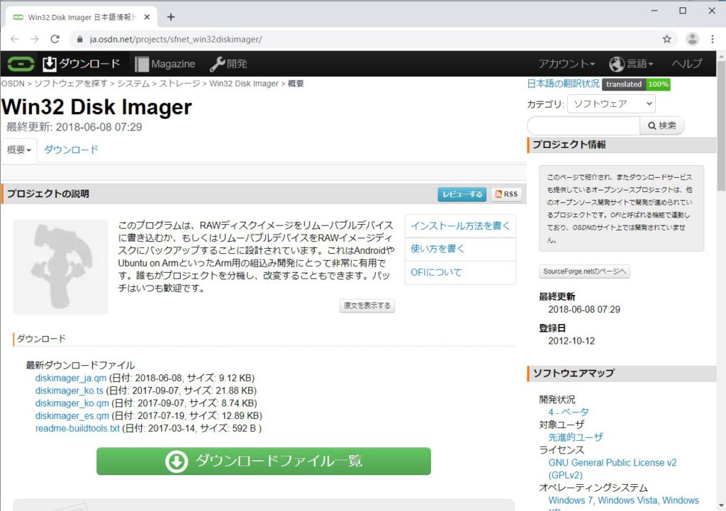
Task: Open the 開発 wrench menu
Action: pyautogui.click(x=228, y=64)
